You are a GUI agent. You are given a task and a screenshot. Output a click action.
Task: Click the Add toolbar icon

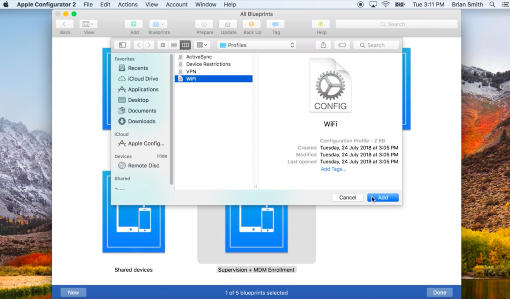[134, 24]
